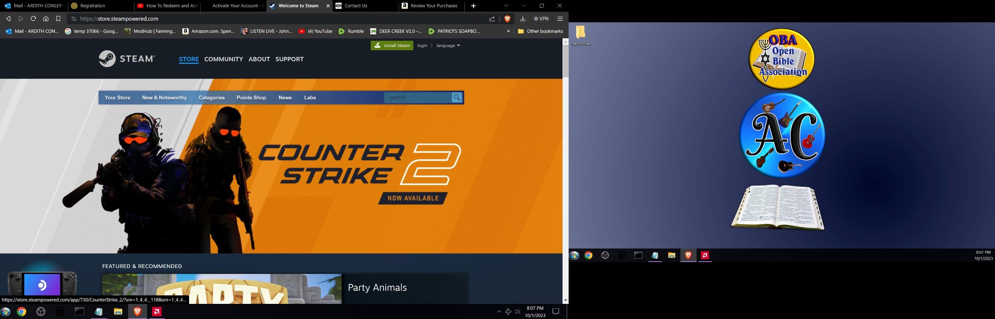Click the Steam login link

tap(422, 45)
